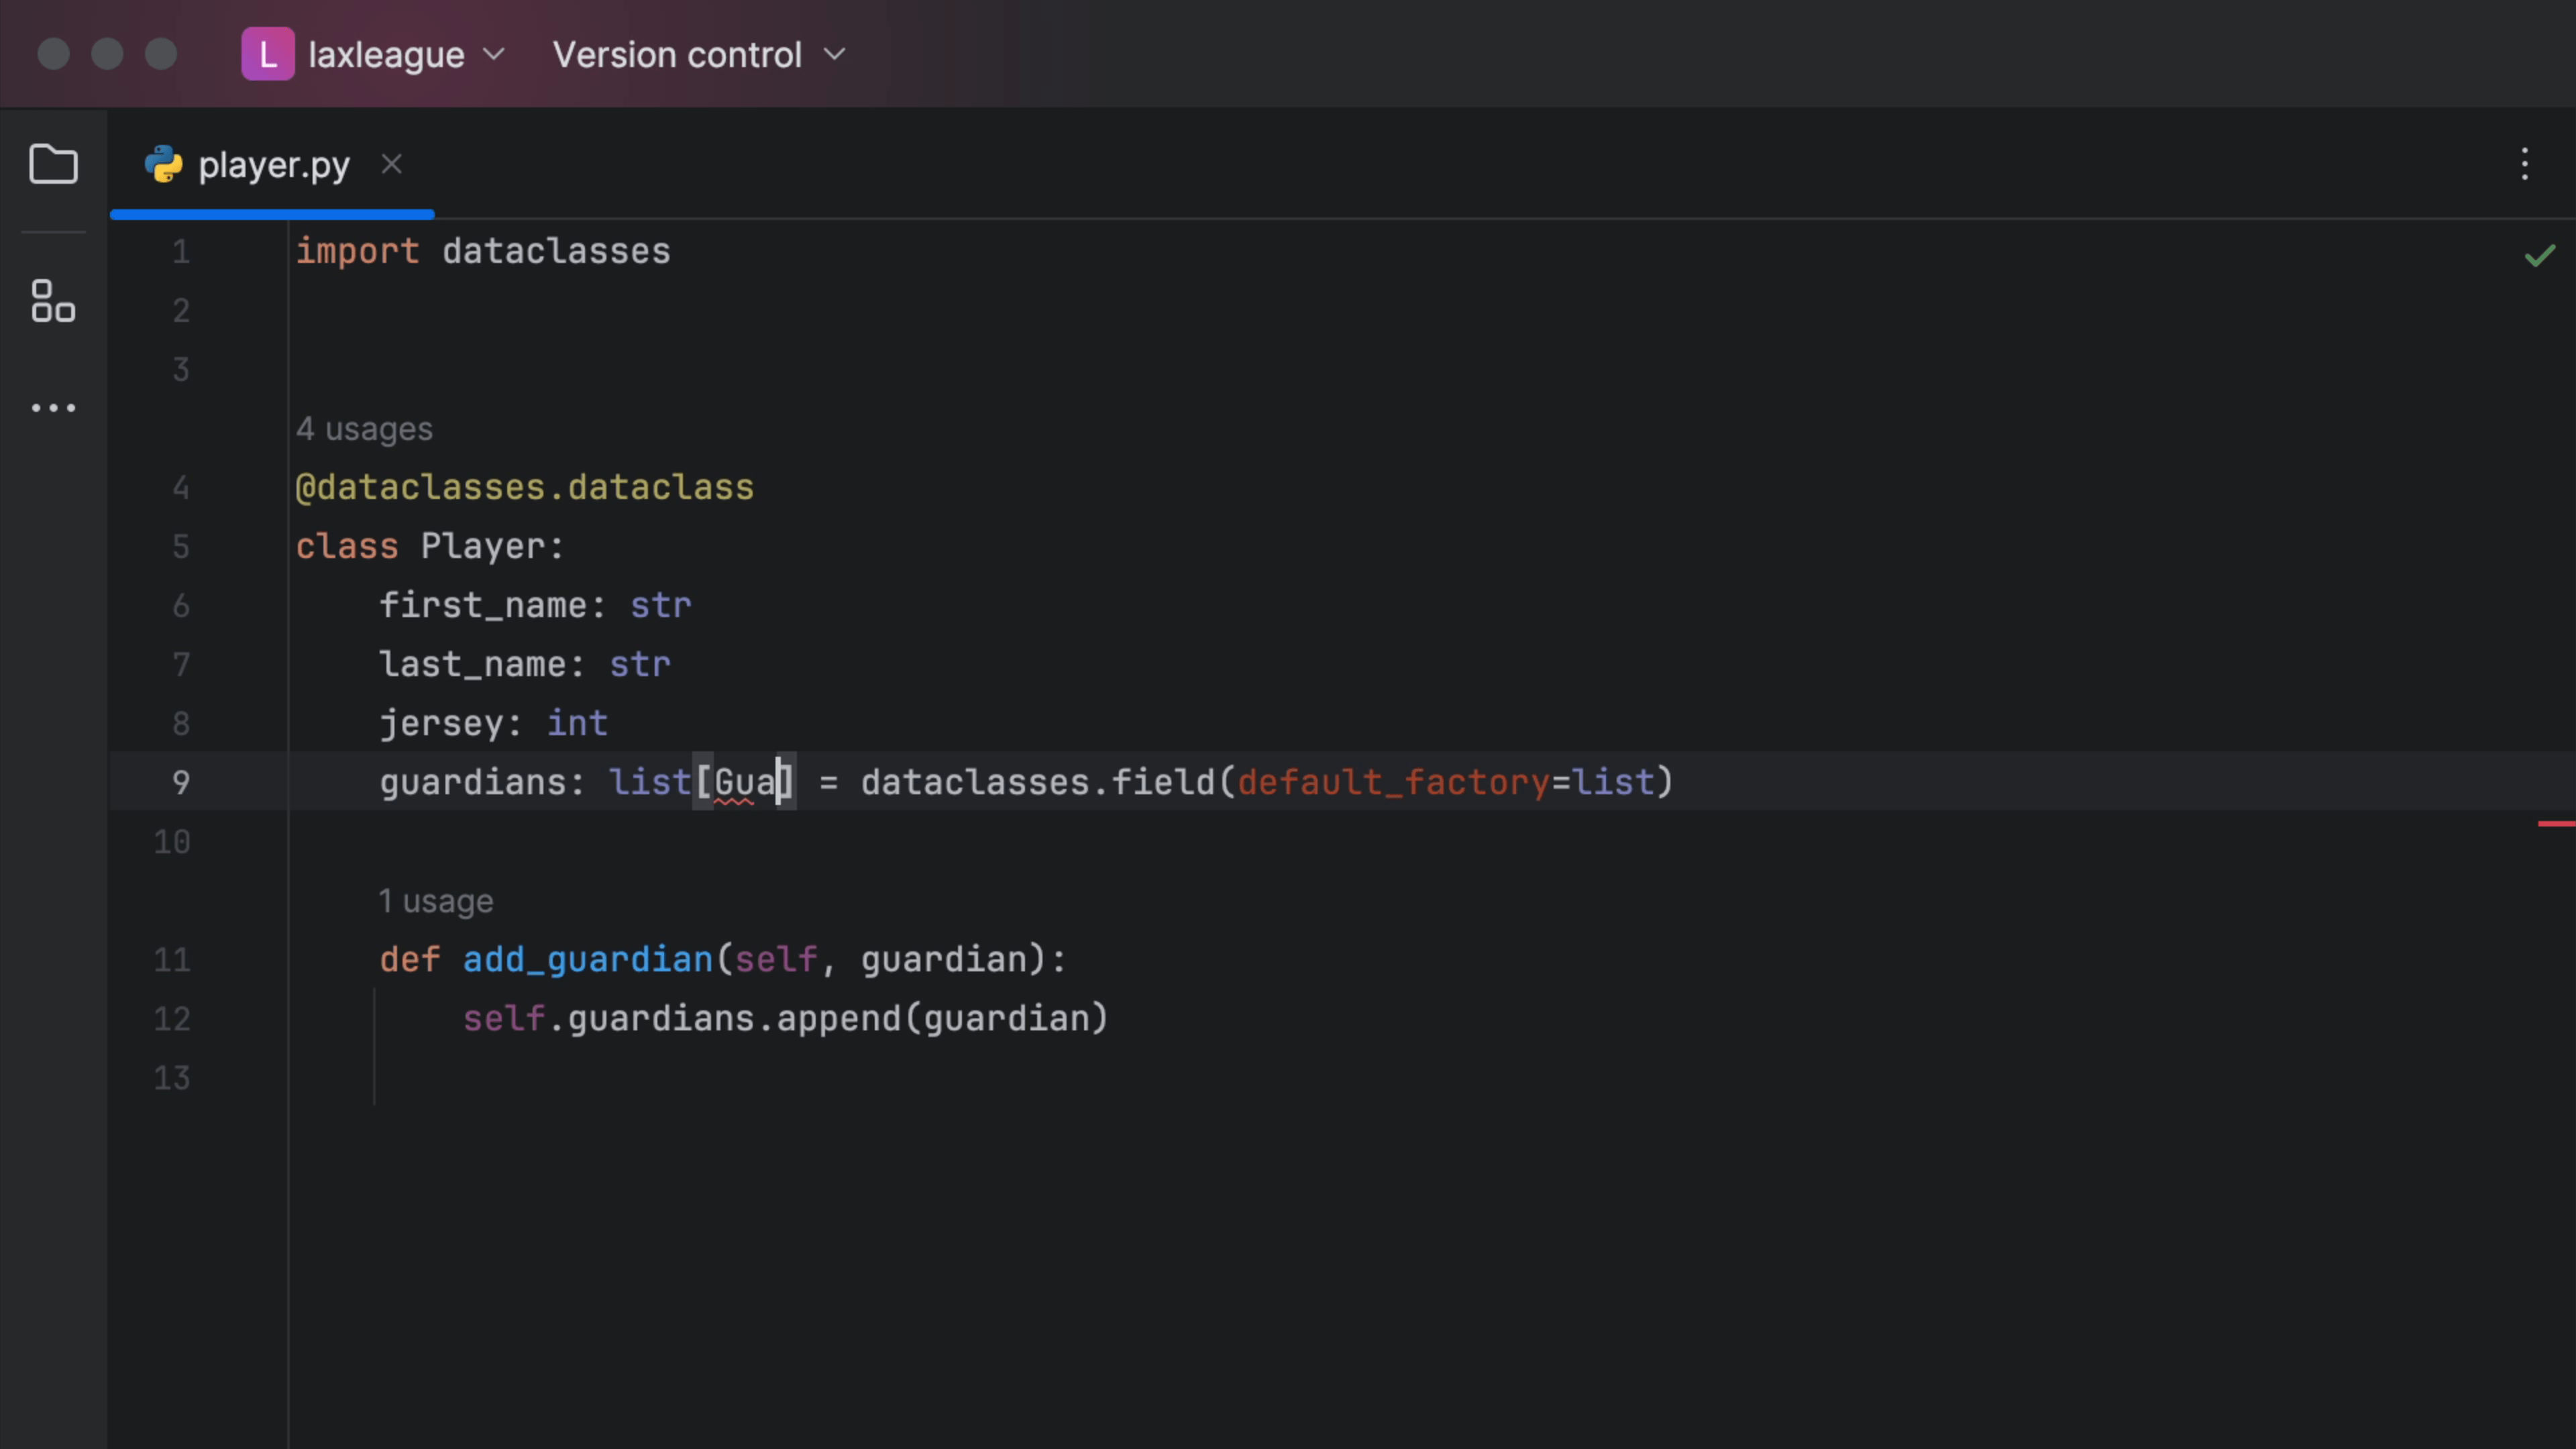This screenshot has width=2576, height=1449.
Task: Click the add_guardian method name
Action: click(587, 959)
